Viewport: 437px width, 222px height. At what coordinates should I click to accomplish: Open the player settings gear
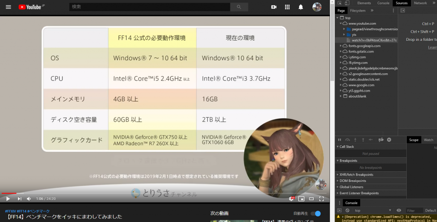pyautogui.click(x=291, y=199)
